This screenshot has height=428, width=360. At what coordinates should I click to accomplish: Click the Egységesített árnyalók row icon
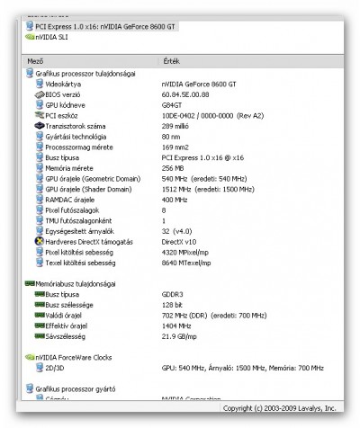coord(40,231)
